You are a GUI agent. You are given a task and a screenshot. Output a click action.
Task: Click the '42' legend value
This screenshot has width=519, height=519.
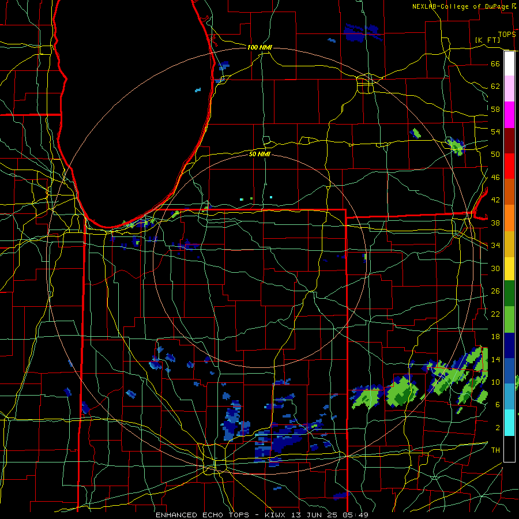coord(495,200)
